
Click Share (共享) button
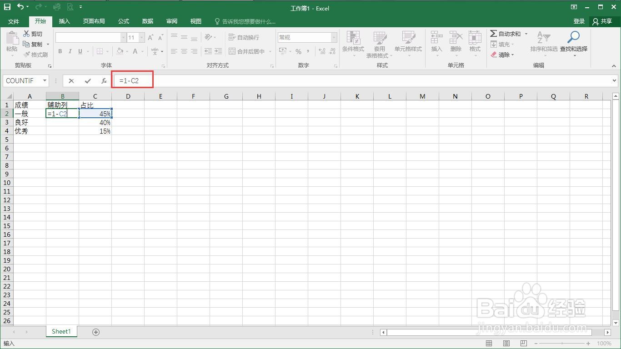[602, 21]
